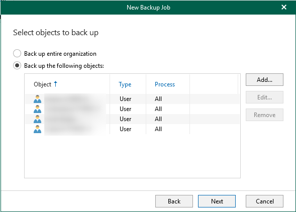The height and width of the screenshot is (212, 296).
Task: Click the second user icon in list
Action: tap(37, 109)
